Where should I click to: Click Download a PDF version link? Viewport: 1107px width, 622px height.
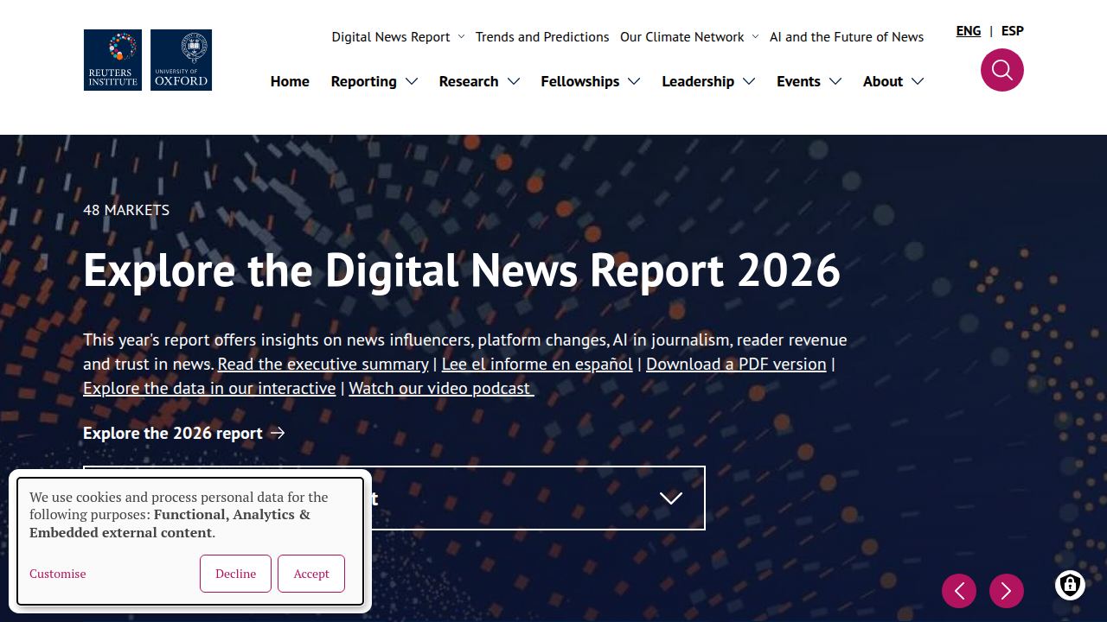click(736, 364)
